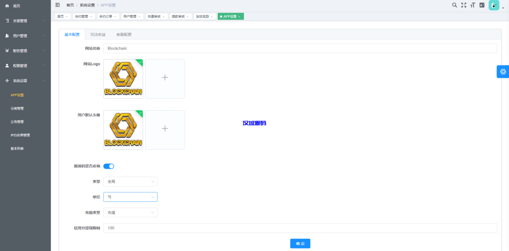Open the blue settings gear panel
Viewport: 509px width, 251px height.
[x=503, y=71]
